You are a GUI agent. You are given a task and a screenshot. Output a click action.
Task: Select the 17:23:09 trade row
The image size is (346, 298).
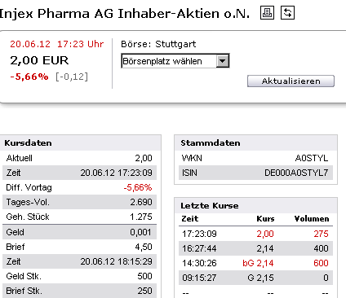(x=255, y=234)
